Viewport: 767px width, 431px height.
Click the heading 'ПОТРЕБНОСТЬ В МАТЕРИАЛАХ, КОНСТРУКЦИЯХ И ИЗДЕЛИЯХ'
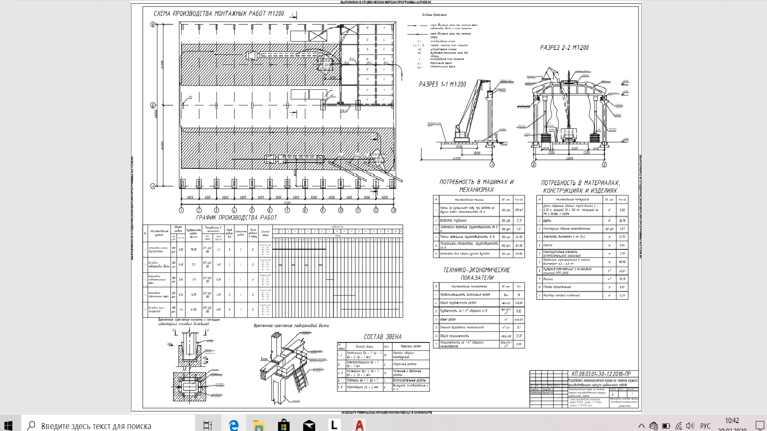580,186
